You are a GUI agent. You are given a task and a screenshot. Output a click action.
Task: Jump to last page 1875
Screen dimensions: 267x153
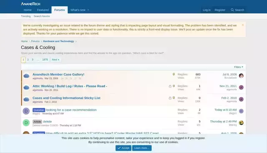click(45, 59)
